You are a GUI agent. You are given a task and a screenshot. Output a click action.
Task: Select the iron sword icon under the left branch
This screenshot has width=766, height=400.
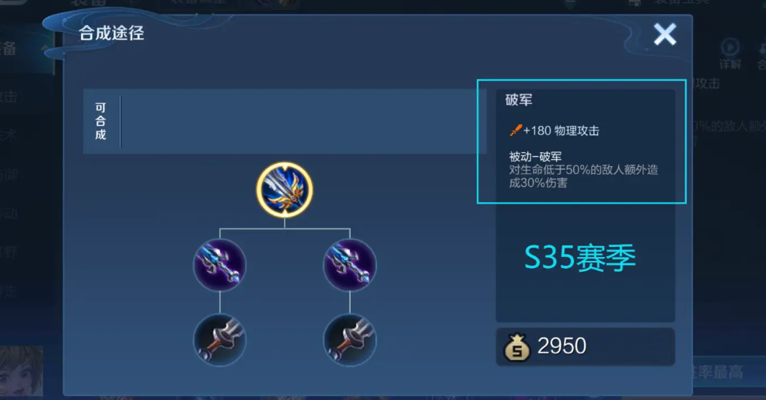coord(220,340)
